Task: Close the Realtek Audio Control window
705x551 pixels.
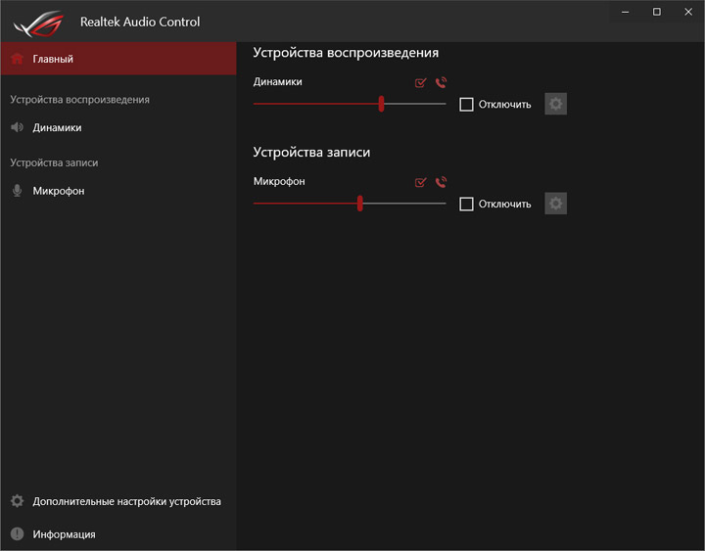Action: 686,12
